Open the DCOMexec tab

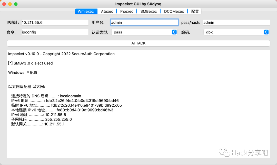click(x=174, y=11)
